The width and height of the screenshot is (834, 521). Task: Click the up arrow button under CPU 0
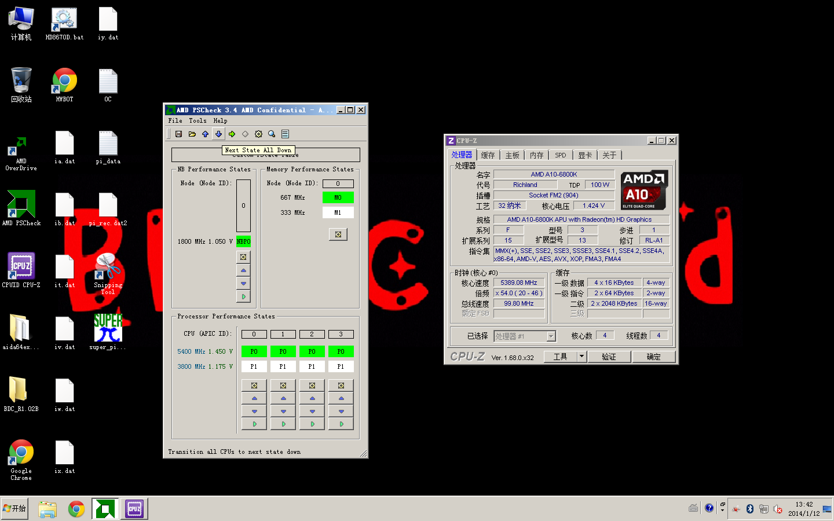point(254,398)
